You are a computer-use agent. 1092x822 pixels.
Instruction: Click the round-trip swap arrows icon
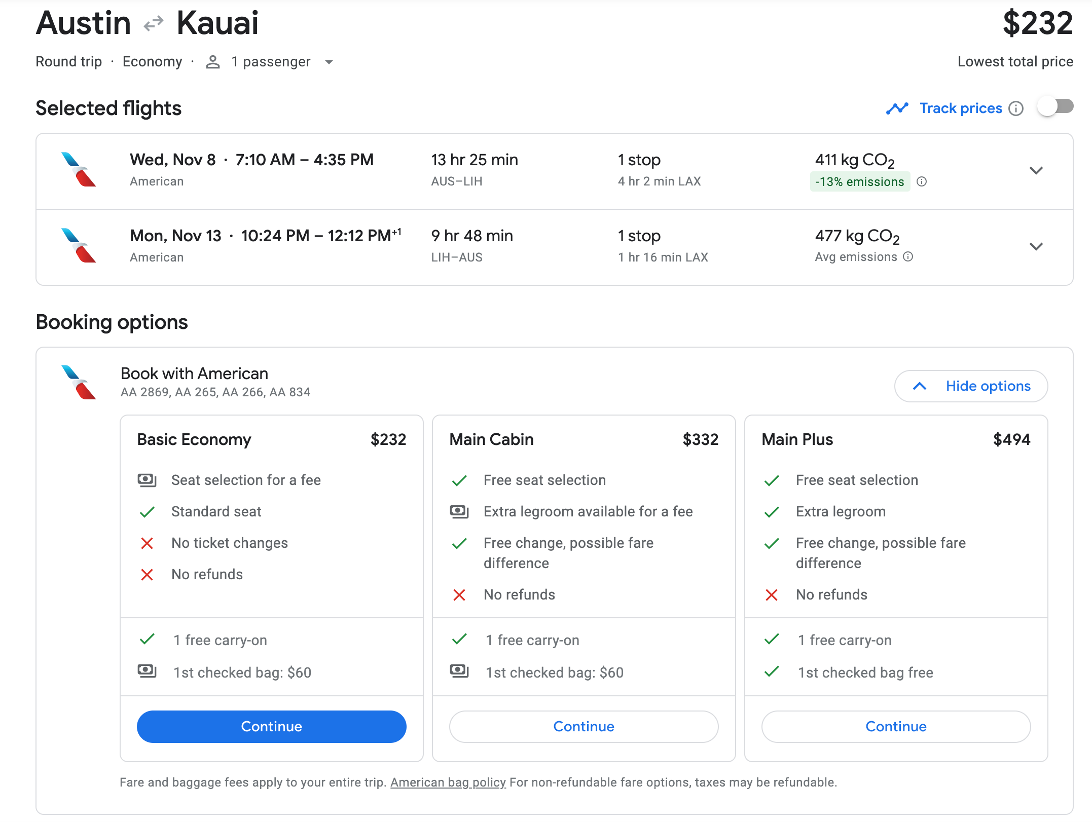click(x=154, y=23)
